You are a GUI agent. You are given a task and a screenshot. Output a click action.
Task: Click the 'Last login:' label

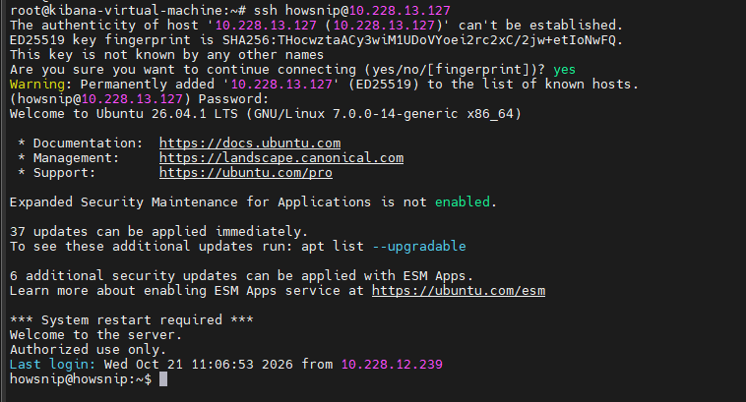tap(52, 364)
